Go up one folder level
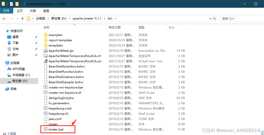264x135 pixels. 22,19
